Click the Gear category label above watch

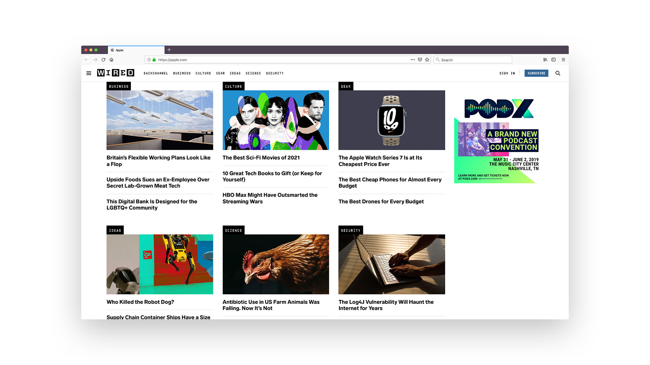346,87
